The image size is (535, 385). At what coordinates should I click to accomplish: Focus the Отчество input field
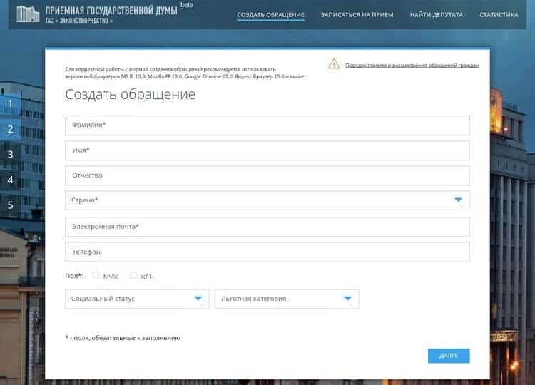pyautogui.click(x=267, y=175)
